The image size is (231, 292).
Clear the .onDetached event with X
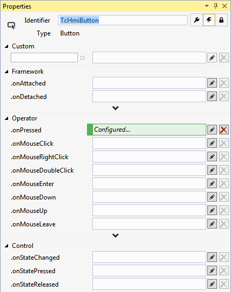(x=223, y=96)
